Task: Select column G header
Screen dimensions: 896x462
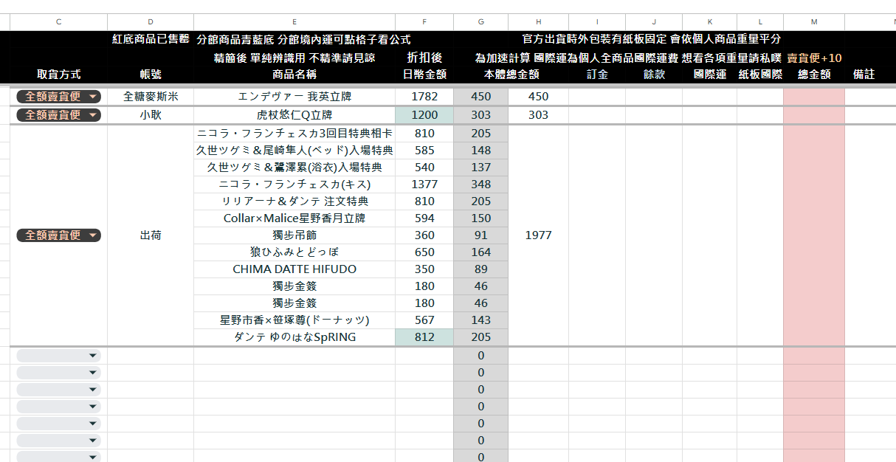Action: click(481, 22)
